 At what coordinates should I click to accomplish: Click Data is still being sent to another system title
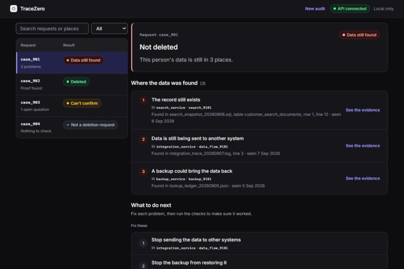click(197, 138)
